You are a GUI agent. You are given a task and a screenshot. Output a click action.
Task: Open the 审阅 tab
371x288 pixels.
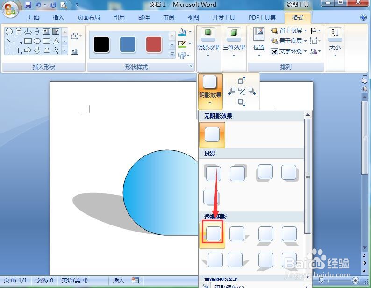[169, 17]
